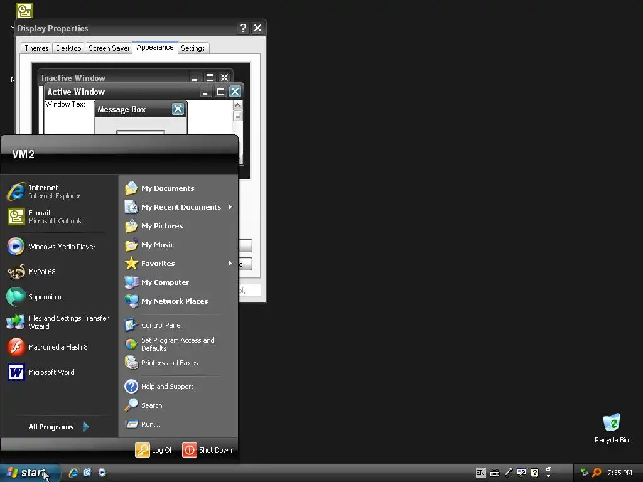The height and width of the screenshot is (482, 643).
Task: Switch to the Desktop tab
Action: pos(68,48)
